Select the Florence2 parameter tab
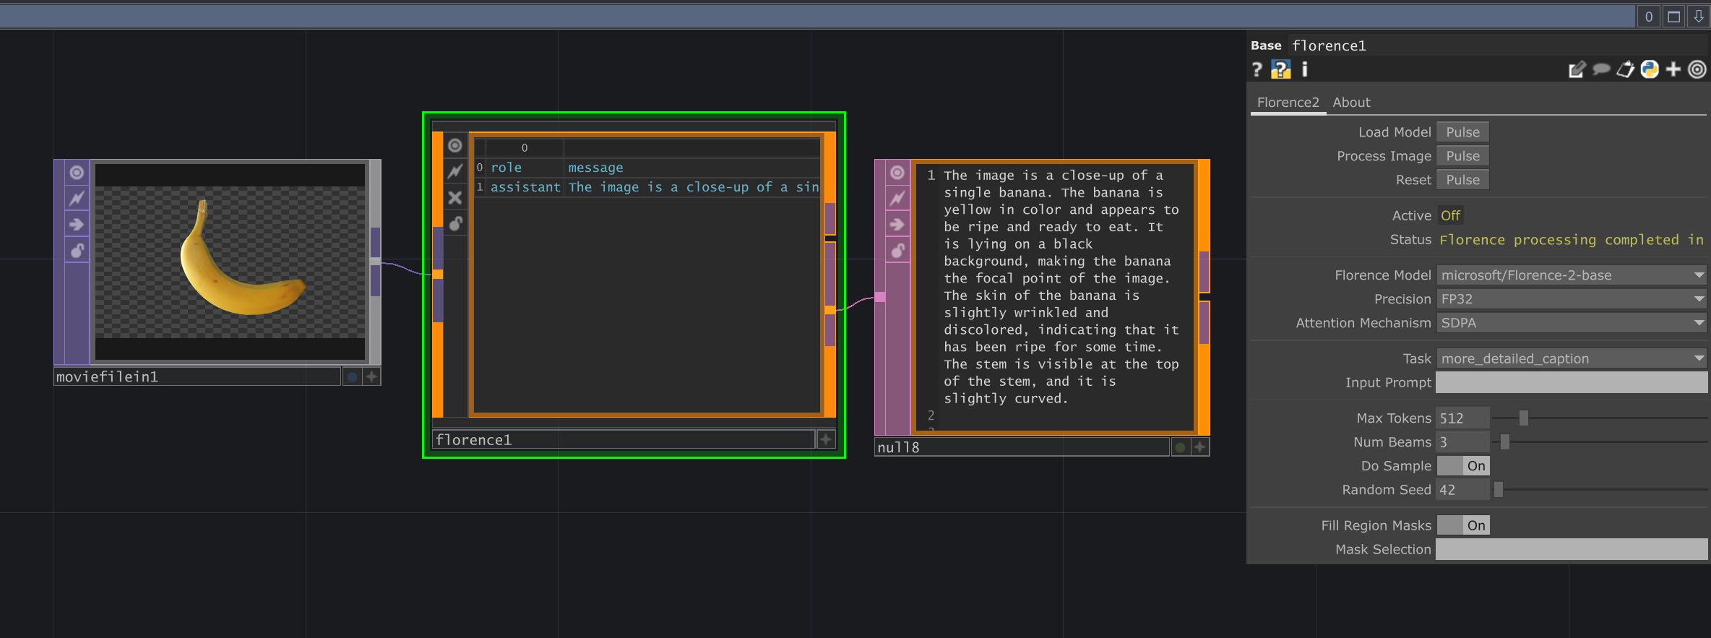Image resolution: width=1711 pixels, height=638 pixels. [1288, 103]
